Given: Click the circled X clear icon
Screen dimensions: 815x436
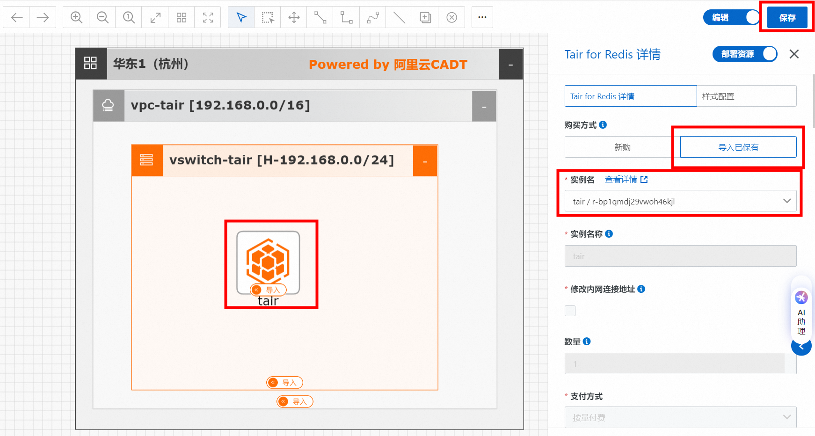Looking at the screenshot, I should (451, 18).
